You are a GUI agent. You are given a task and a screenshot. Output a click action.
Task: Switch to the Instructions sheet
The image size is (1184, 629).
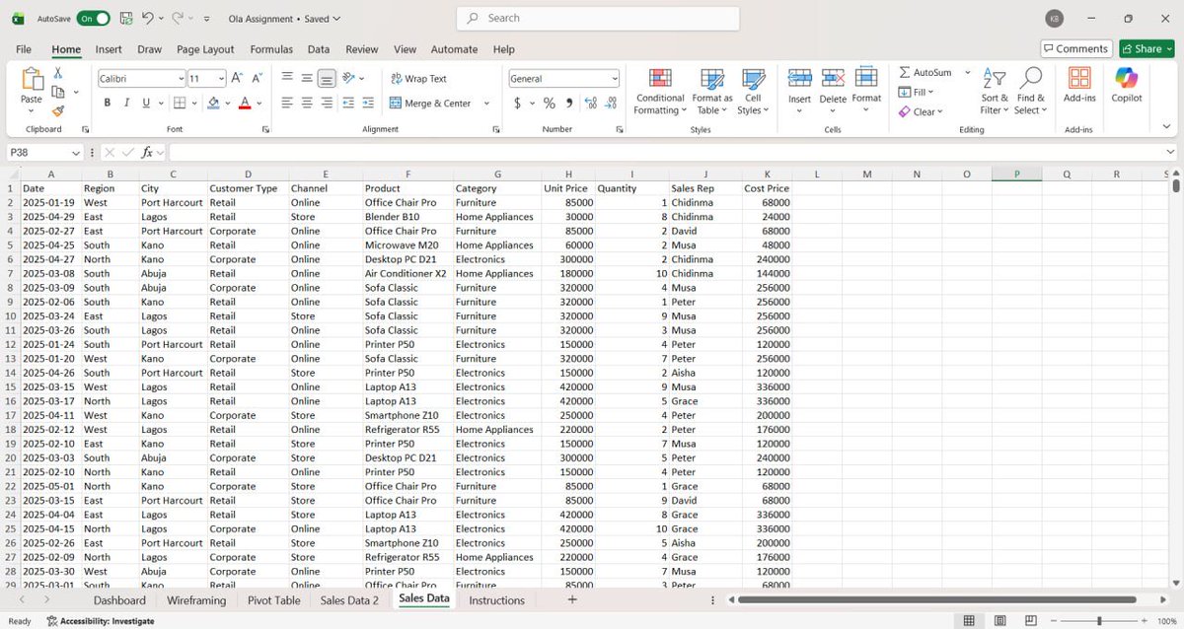pos(496,600)
